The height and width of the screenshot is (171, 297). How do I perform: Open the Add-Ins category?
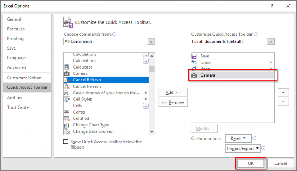[15, 98]
